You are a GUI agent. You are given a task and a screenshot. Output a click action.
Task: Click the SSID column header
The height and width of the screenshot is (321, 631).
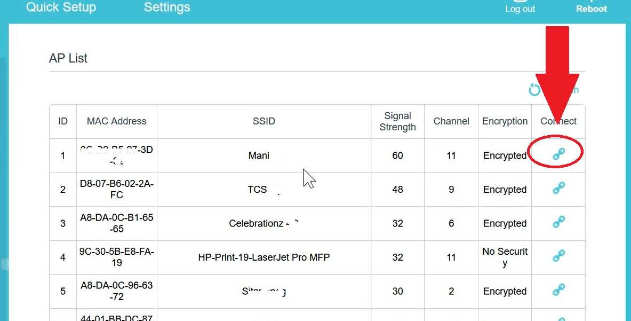(x=264, y=121)
